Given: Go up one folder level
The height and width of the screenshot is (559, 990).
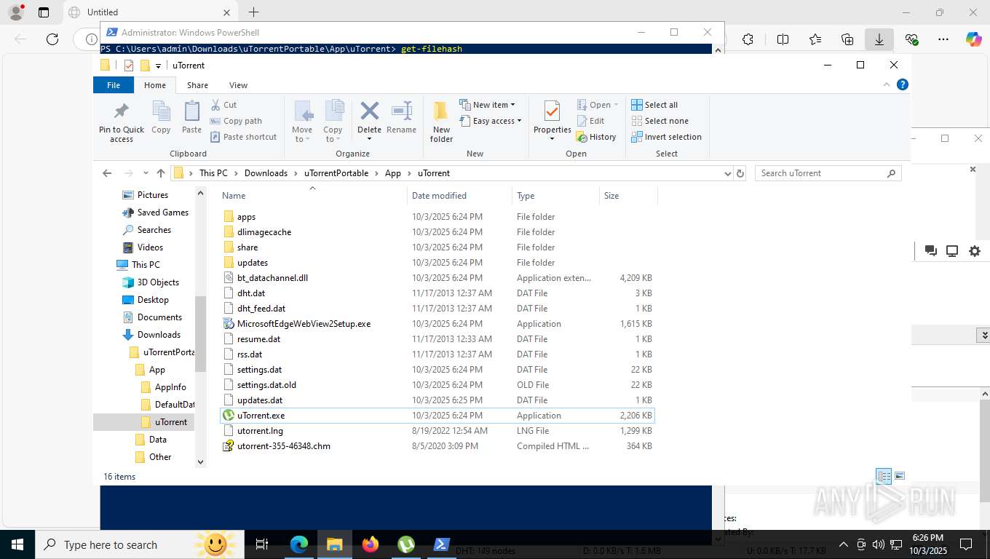Looking at the screenshot, I should (161, 173).
